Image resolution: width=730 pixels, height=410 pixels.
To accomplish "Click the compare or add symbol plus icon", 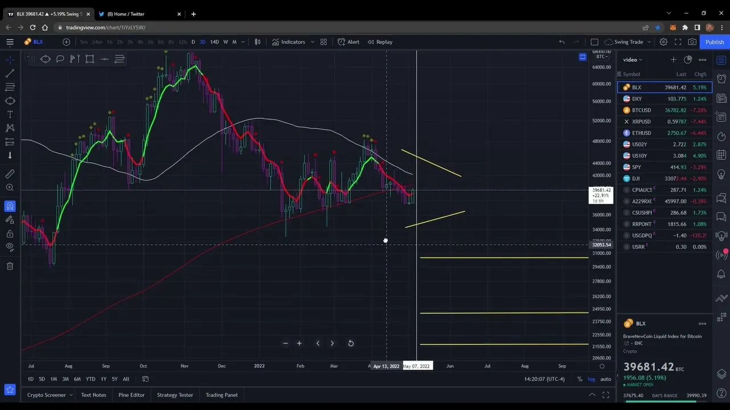I will 66,42.
